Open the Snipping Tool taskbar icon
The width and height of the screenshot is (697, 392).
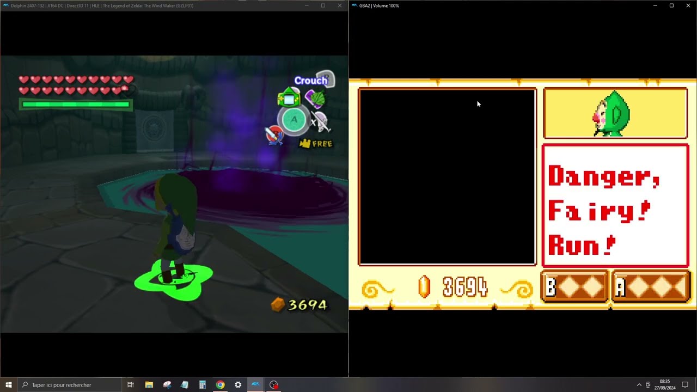(167, 384)
